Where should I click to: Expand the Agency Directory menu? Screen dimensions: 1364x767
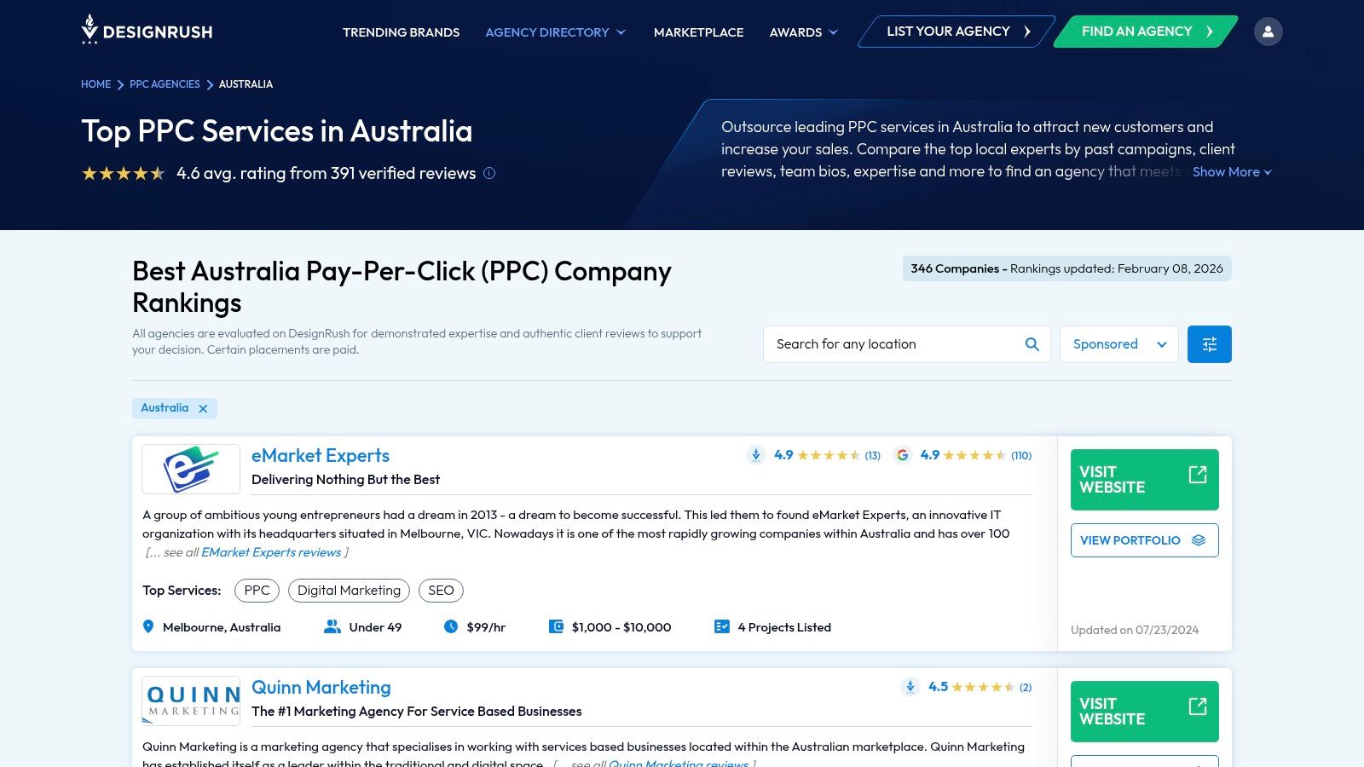[x=556, y=32]
